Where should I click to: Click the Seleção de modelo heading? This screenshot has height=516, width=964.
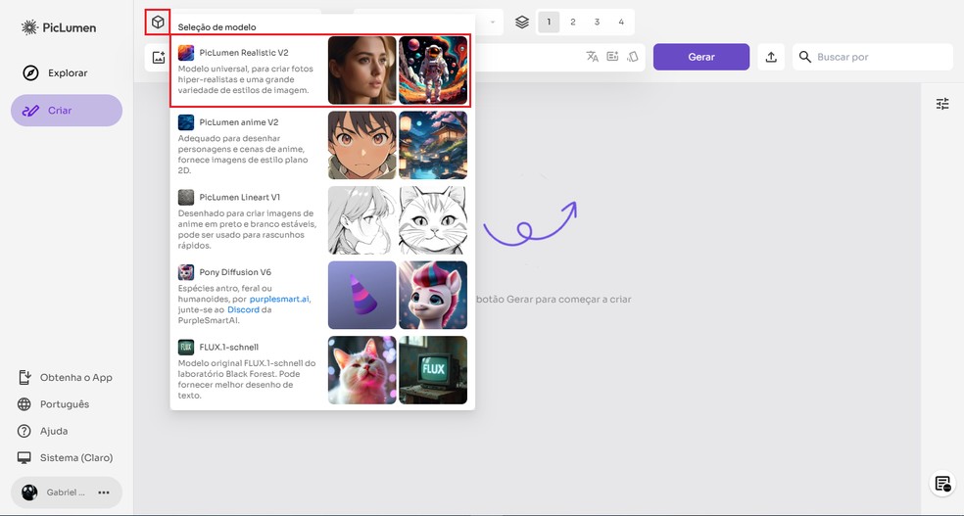[217, 27]
